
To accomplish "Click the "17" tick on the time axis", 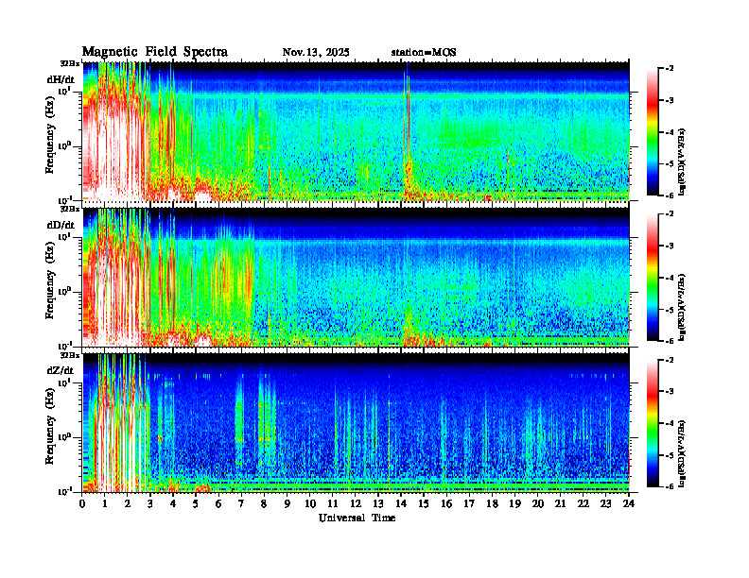I will pos(470,504).
